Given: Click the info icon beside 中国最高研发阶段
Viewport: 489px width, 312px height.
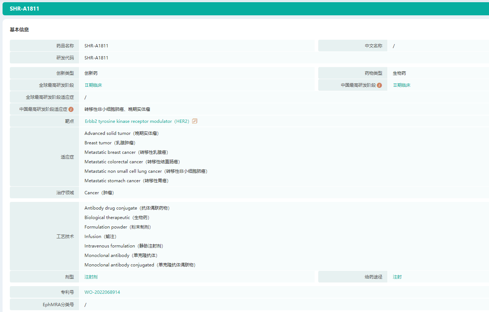Looking at the screenshot, I should click(379, 85).
